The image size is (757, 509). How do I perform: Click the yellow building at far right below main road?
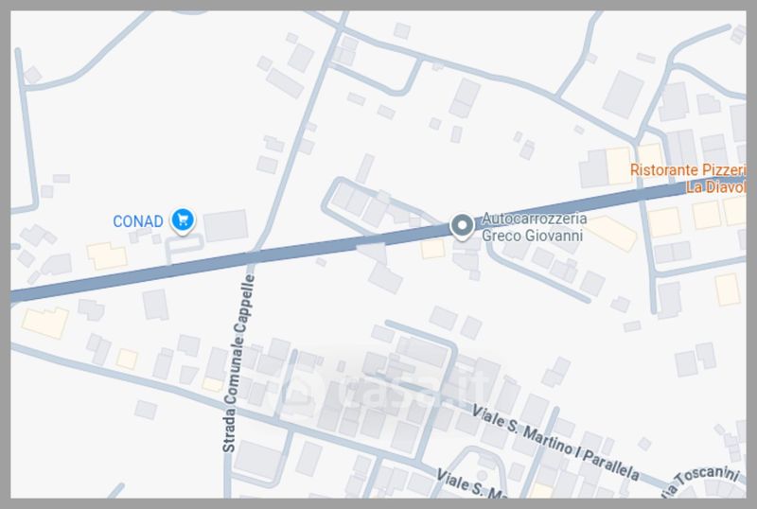pos(727,290)
